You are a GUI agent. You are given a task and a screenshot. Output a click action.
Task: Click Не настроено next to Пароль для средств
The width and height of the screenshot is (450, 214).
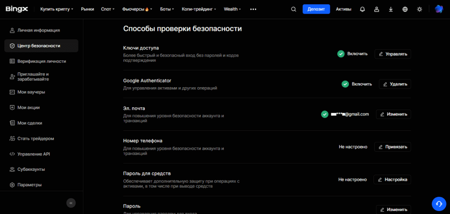[x=352, y=180]
